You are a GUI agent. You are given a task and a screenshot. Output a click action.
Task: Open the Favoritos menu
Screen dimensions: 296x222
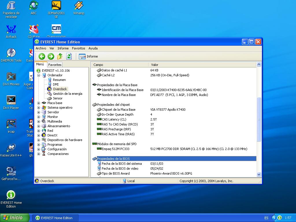[x=78, y=48]
